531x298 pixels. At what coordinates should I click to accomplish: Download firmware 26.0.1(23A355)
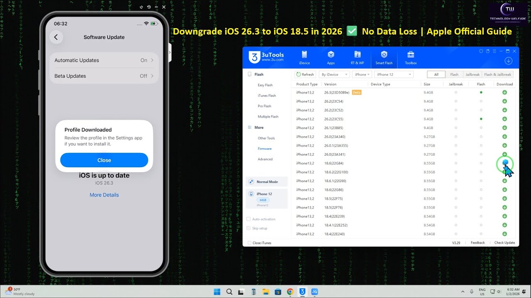[504, 145]
